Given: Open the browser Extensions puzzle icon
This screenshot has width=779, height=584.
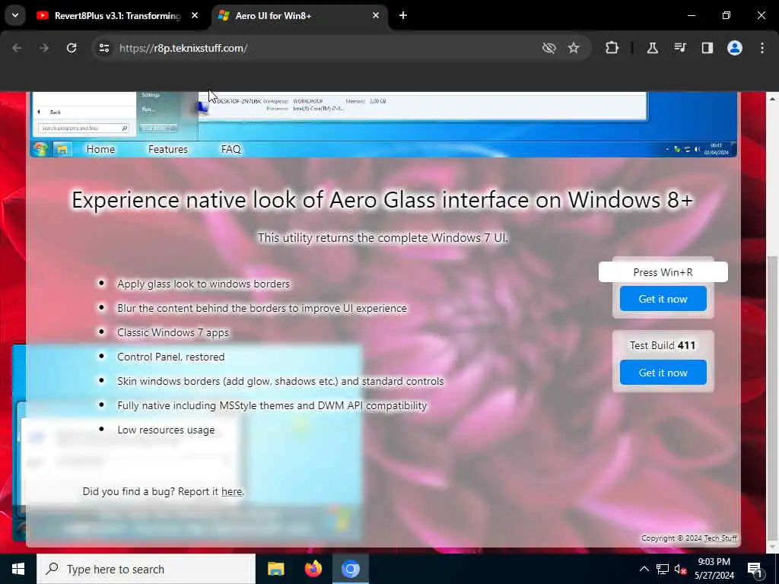Looking at the screenshot, I should coord(612,48).
